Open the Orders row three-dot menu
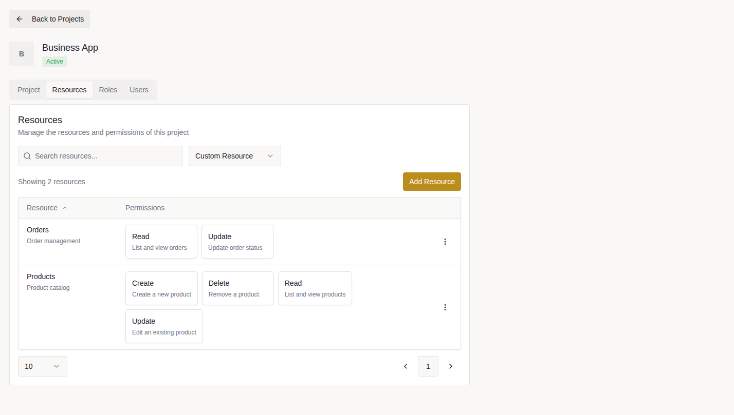 [445, 242]
